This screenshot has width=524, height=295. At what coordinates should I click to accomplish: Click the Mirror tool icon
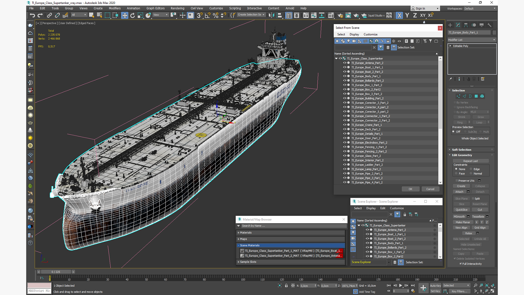271,15
